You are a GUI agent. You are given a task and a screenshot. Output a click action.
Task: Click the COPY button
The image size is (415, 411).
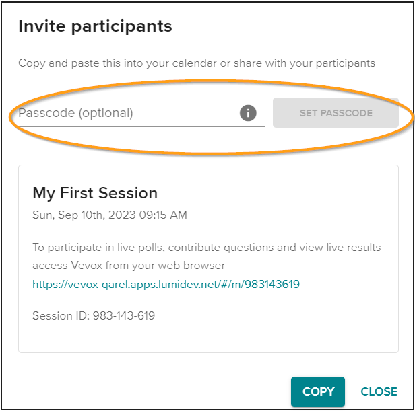point(317,391)
